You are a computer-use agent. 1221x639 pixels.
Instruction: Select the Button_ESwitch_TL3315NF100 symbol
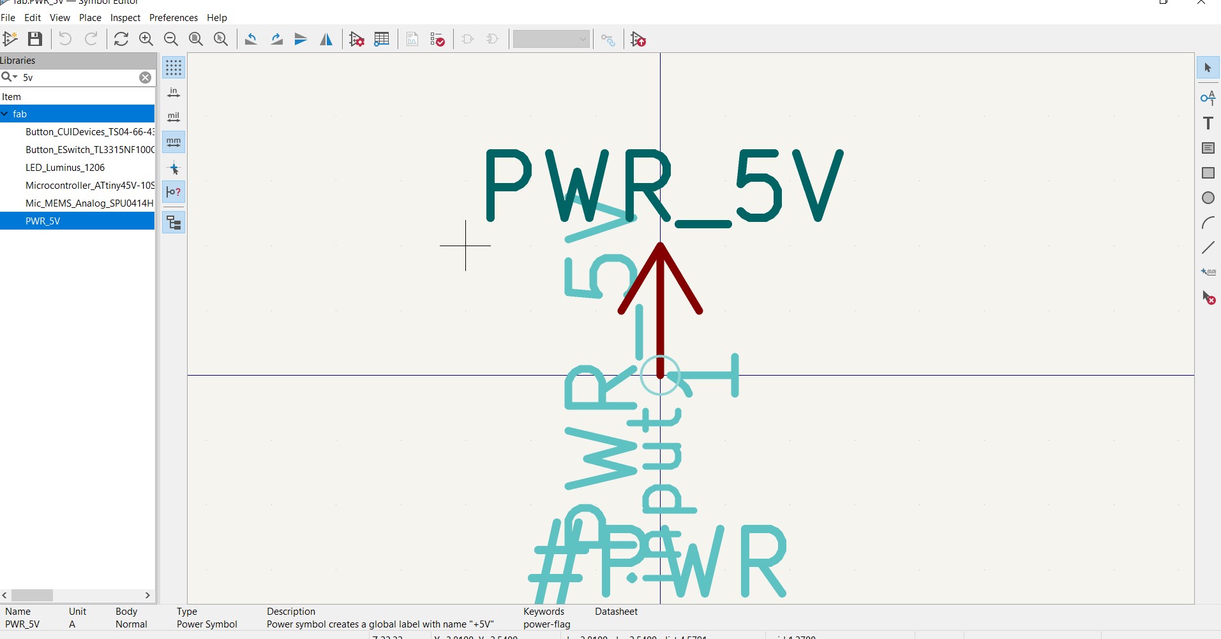pyautogui.click(x=89, y=150)
